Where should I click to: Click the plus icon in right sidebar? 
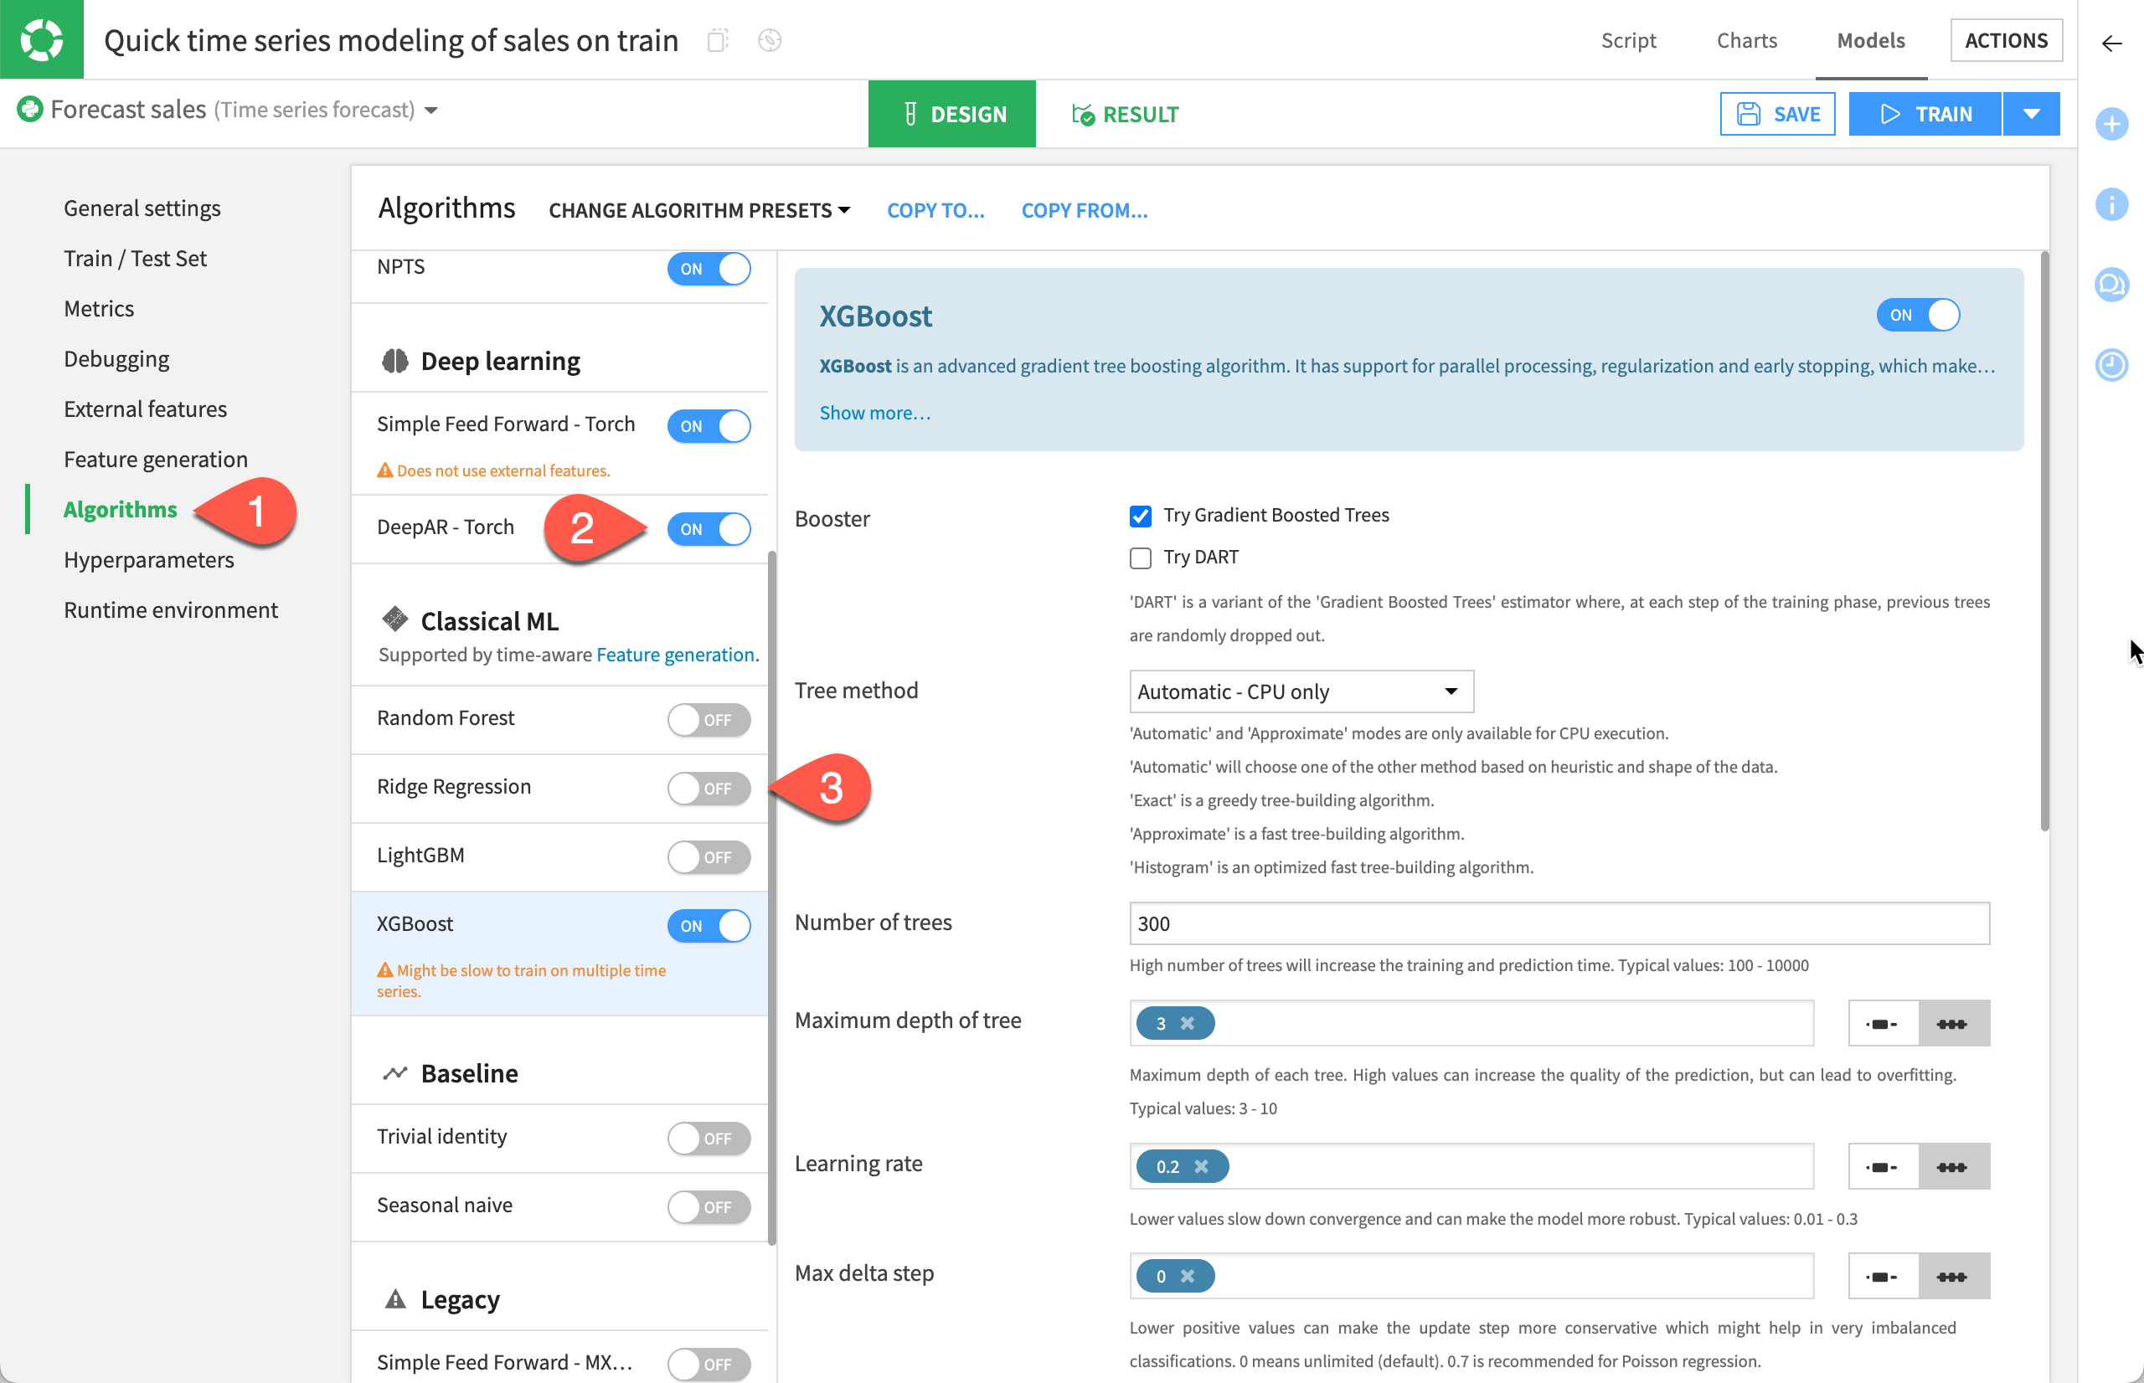point(2110,124)
